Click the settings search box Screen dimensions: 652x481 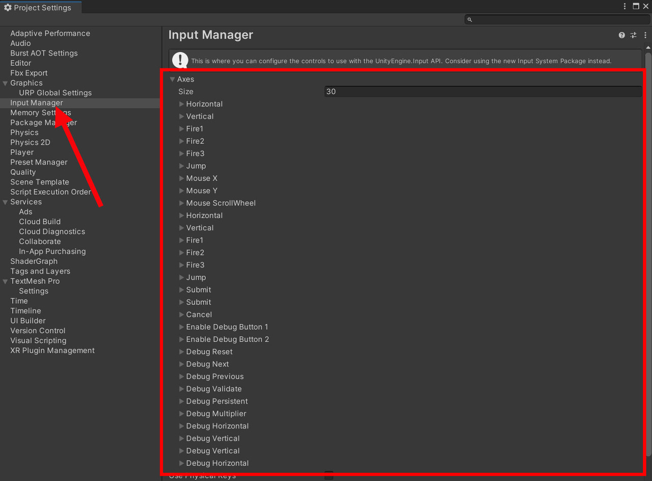tap(556, 19)
